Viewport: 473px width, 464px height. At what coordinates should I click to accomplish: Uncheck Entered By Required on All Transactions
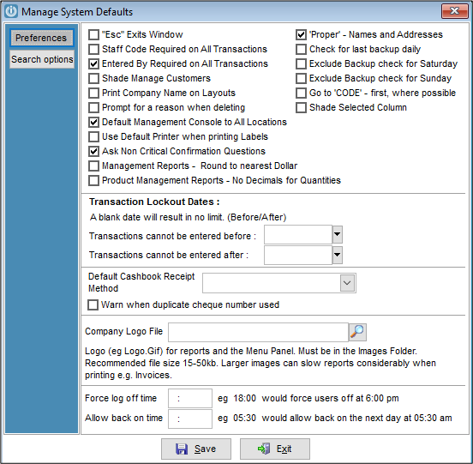93,63
